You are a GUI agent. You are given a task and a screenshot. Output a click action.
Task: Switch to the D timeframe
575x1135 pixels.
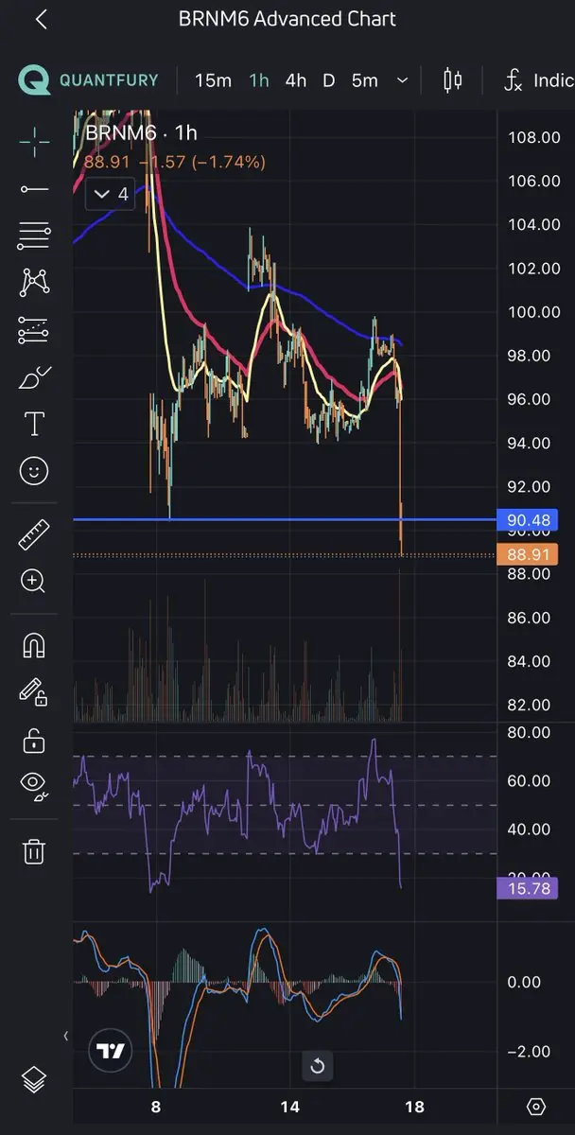[328, 80]
